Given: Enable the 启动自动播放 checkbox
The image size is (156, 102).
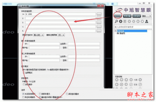Looking at the screenshot, I should (67, 94).
